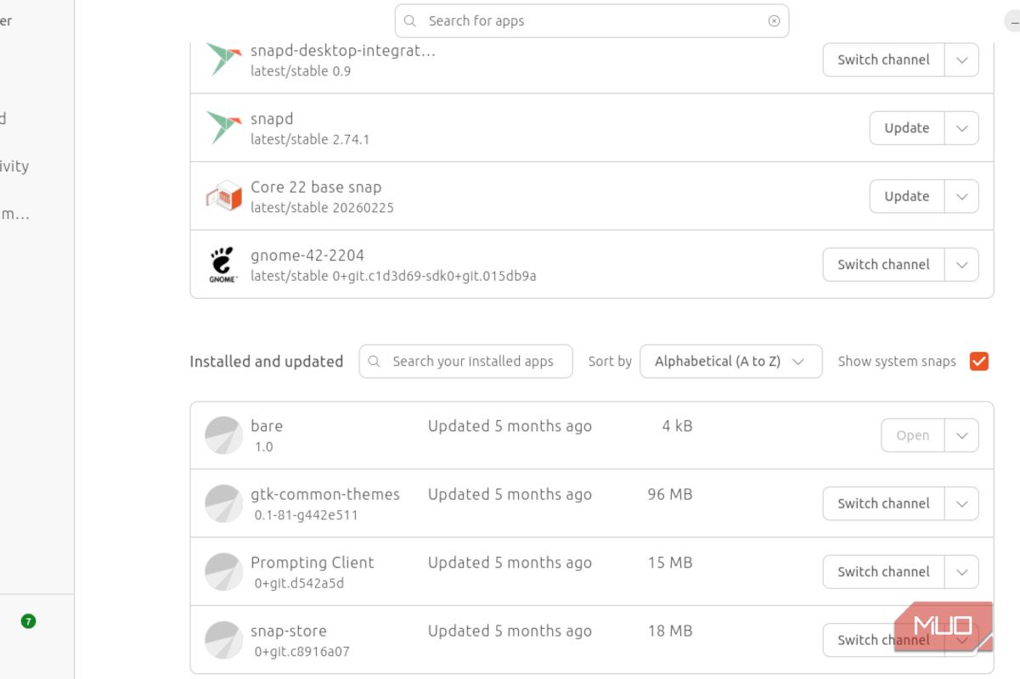This screenshot has height=679, width=1020.
Task: Click the snap-store placeholder icon
Action: 224,640
